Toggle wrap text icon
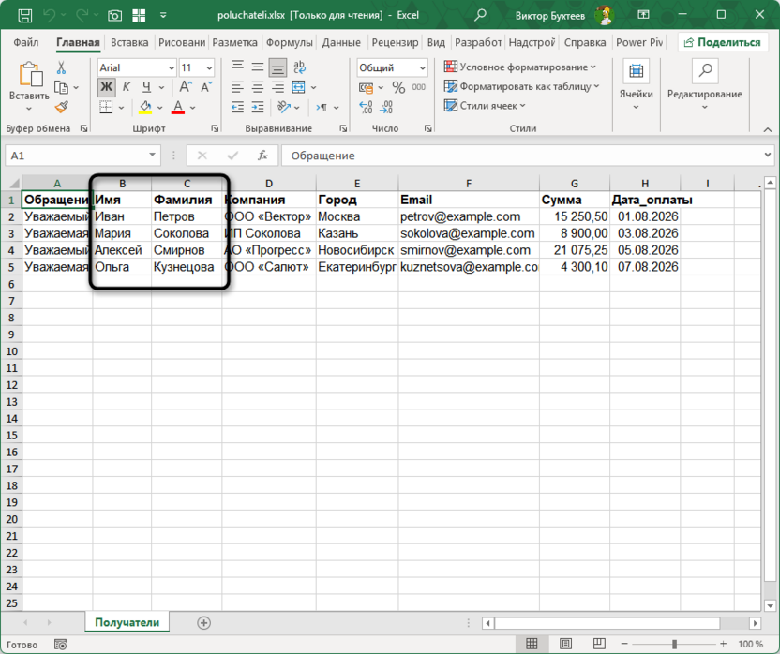The height and width of the screenshot is (654, 780). [x=299, y=67]
